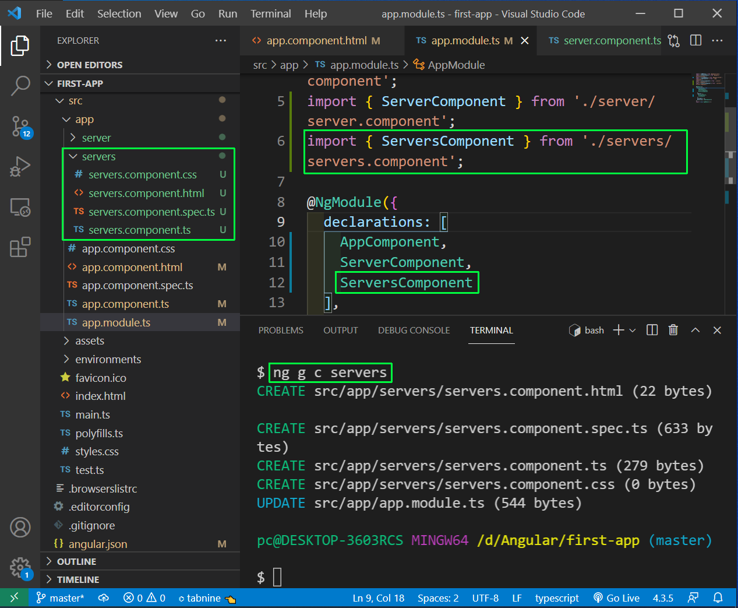This screenshot has width=738, height=608.
Task: Expand the environments folder
Action: [140, 359]
